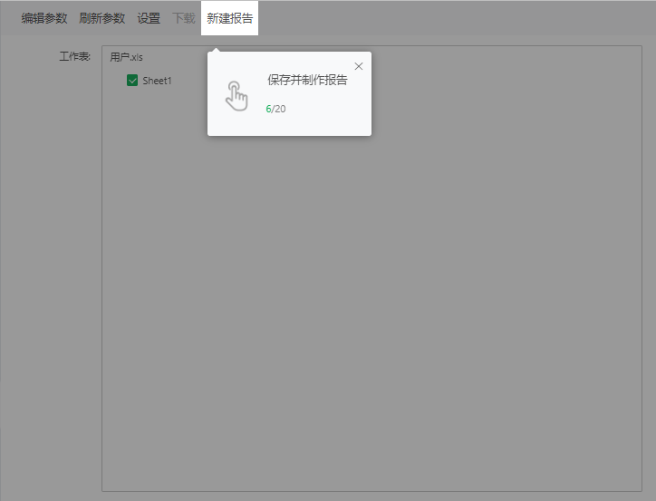
Task: Click the tooltip arrow tip under 新建报告
Action: [217, 50]
